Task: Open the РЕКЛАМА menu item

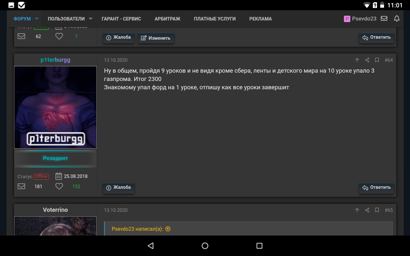Action: [261, 19]
